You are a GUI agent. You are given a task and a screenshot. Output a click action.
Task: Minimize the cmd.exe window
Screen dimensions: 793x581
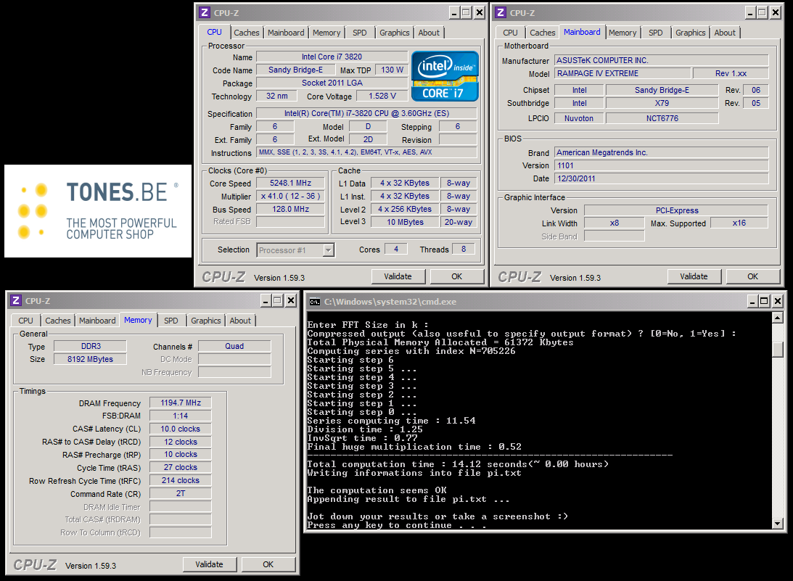pos(752,301)
